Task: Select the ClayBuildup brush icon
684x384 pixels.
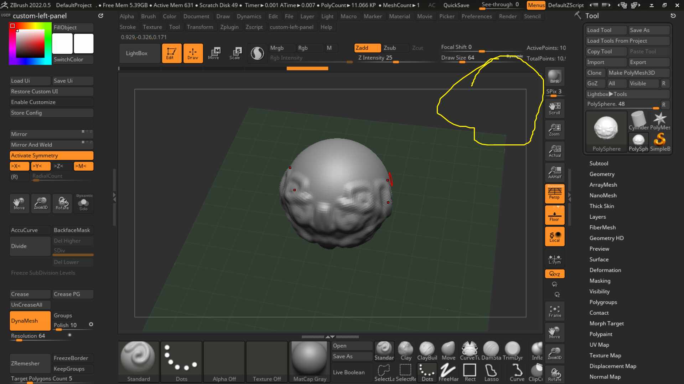Action: tap(427, 351)
